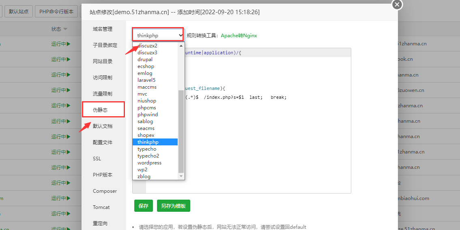This screenshot has width=460, height=230.
Task: Choose laravel5 rewrite rule option
Action: (x=146, y=80)
